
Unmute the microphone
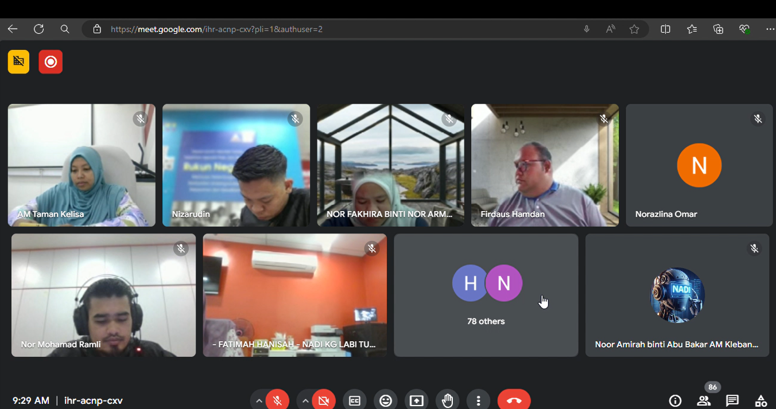click(278, 400)
